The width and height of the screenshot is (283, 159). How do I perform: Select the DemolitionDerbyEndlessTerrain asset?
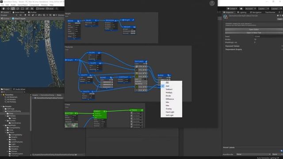tap(50, 98)
